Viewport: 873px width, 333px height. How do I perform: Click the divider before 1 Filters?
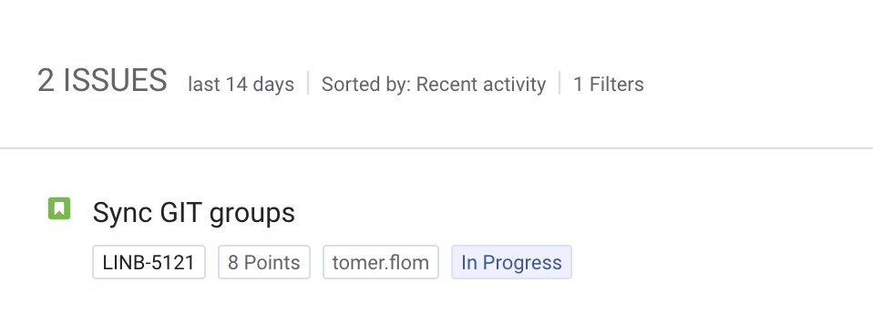(560, 84)
